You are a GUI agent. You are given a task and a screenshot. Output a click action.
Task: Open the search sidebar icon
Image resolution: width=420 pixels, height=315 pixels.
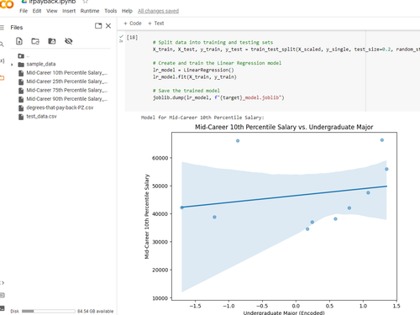[2, 44]
